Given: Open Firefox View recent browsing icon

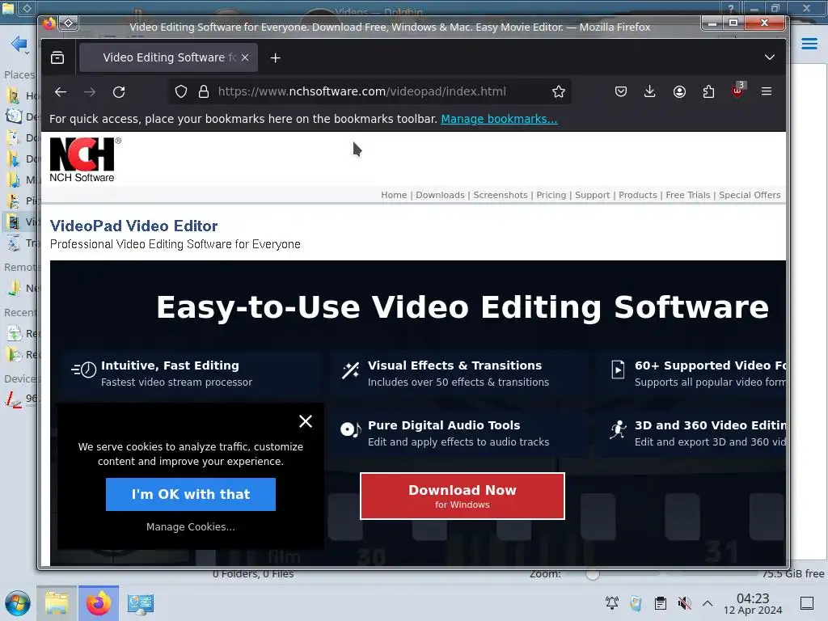Looking at the screenshot, I should 57,57.
